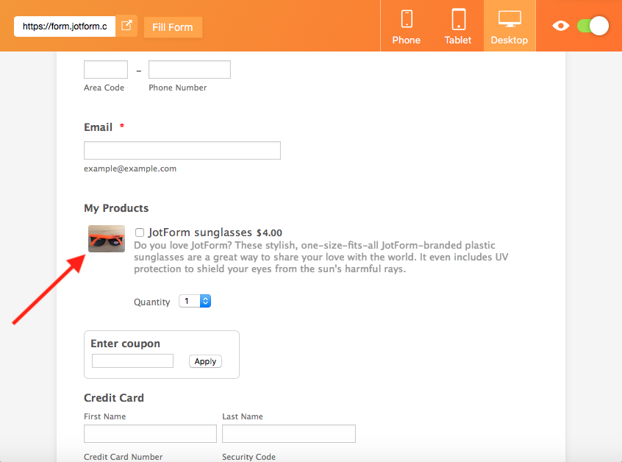Select the Desktop preview tab

pos(510,26)
